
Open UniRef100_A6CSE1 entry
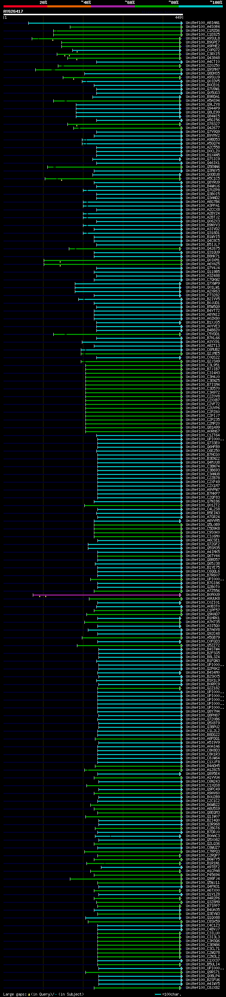[x=202, y=540]
